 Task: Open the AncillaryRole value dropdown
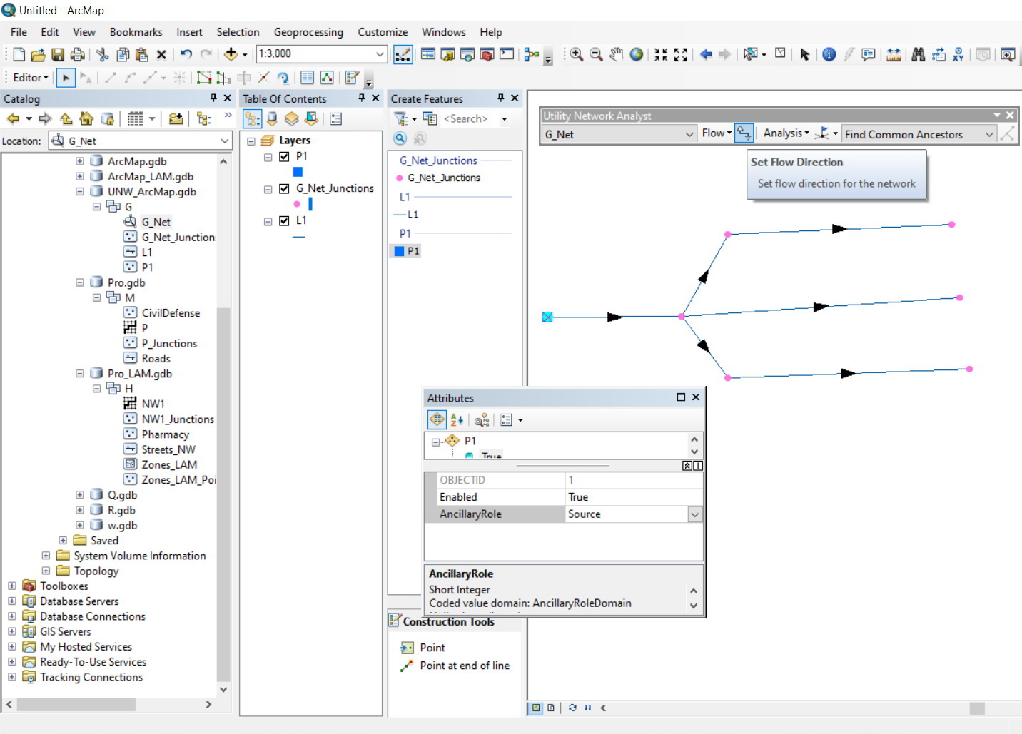[694, 514]
